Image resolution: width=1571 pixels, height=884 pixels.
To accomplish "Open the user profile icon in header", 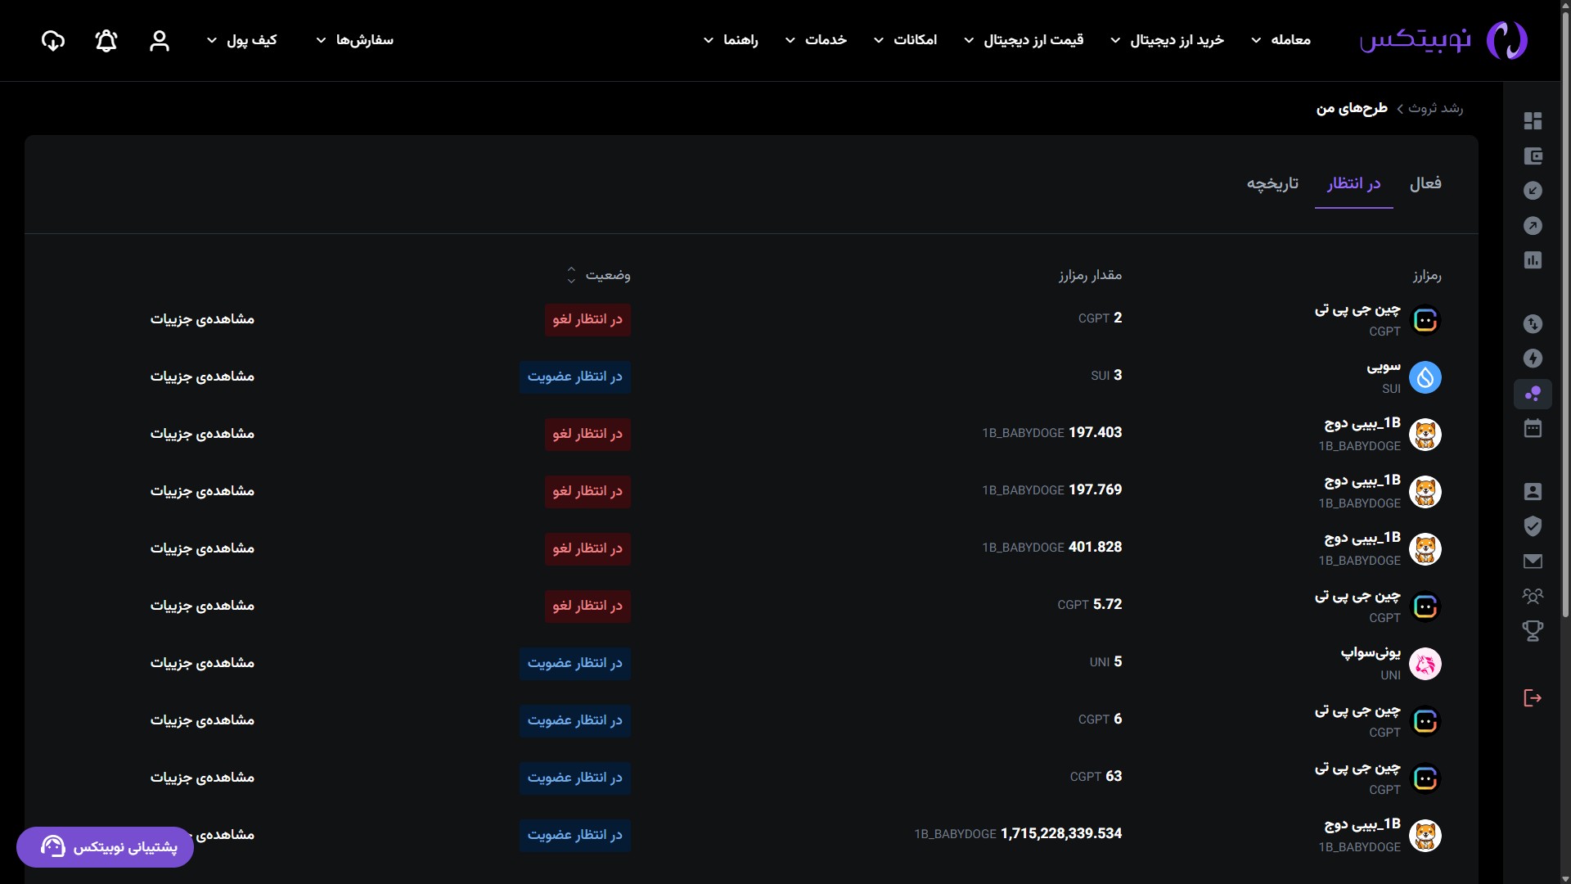I will pos(160,41).
